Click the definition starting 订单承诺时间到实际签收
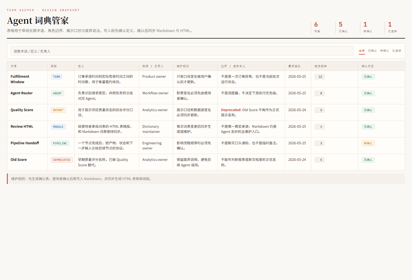The image size is (412, 280). click(106, 79)
